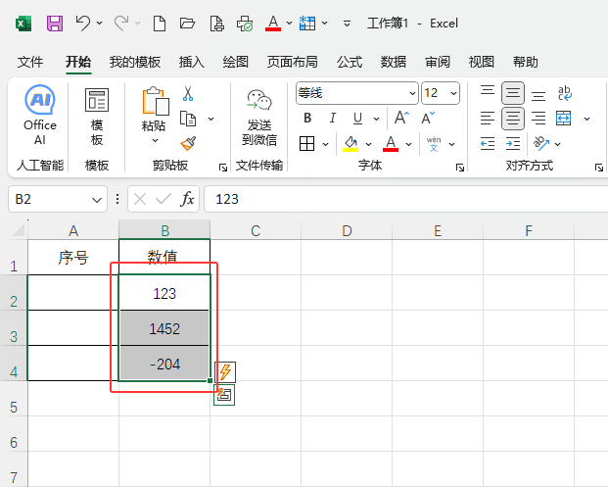
Task: Click the phonetic guide wén icon
Action: point(434,144)
